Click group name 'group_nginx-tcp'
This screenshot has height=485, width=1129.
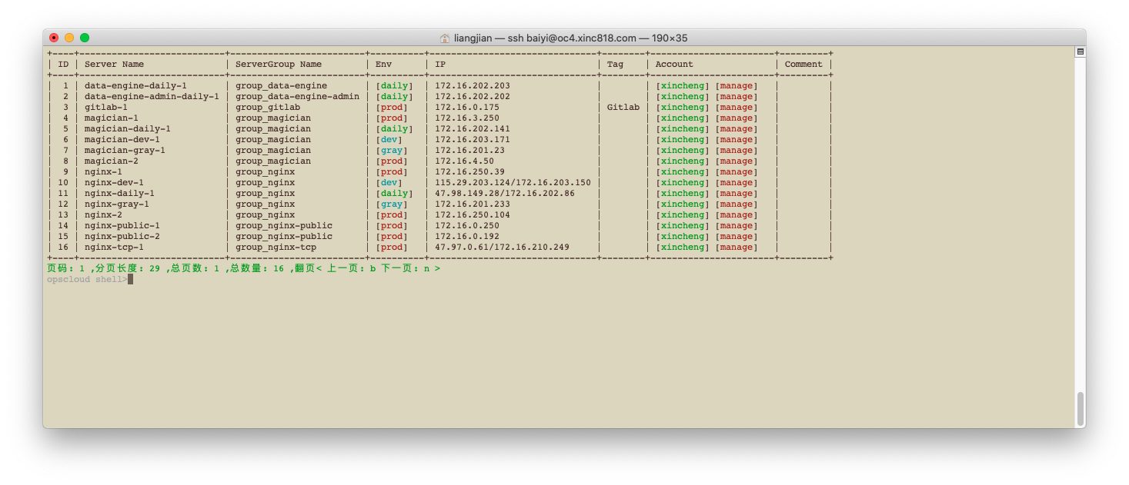point(276,247)
